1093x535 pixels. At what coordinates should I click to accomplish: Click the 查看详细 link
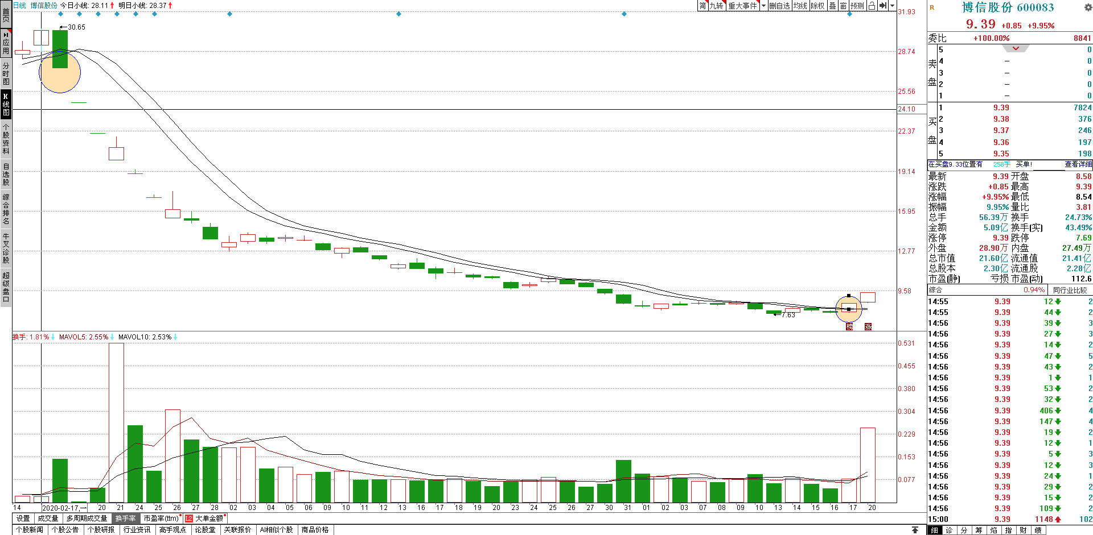(1078, 164)
